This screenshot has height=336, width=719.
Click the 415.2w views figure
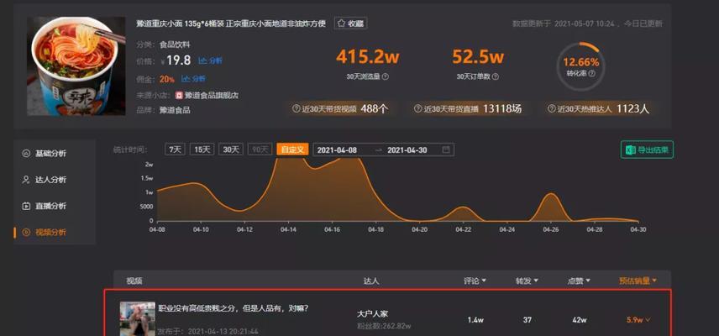[368, 57]
